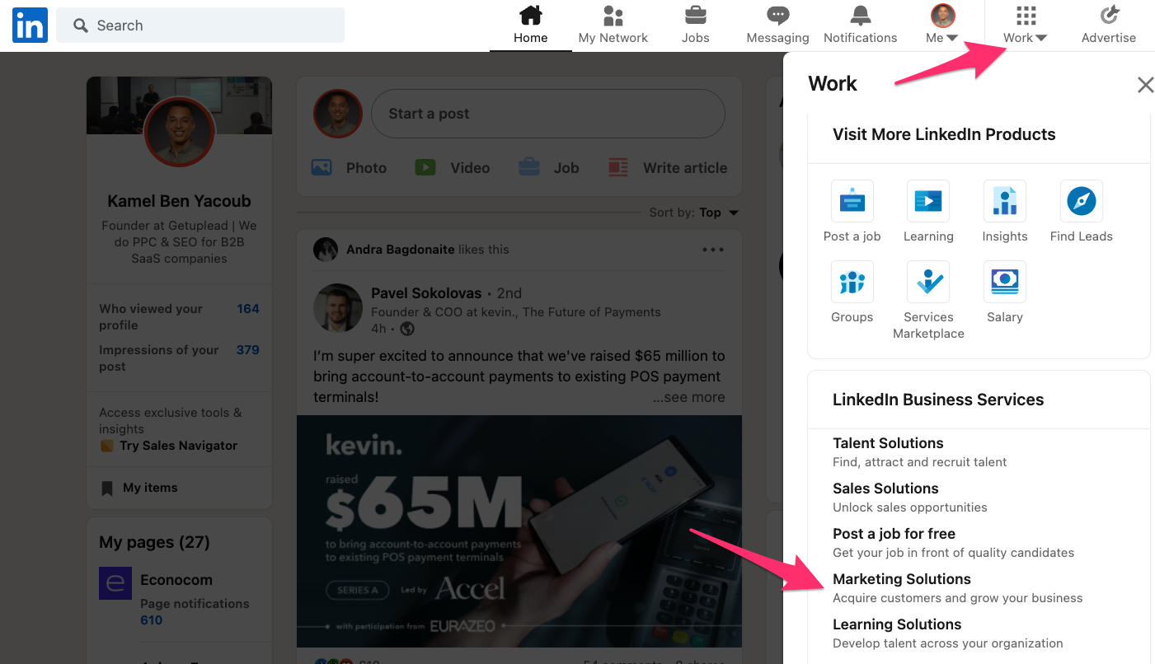This screenshot has height=664, width=1155.
Task: Add a Photo to a post
Action: [x=349, y=168]
